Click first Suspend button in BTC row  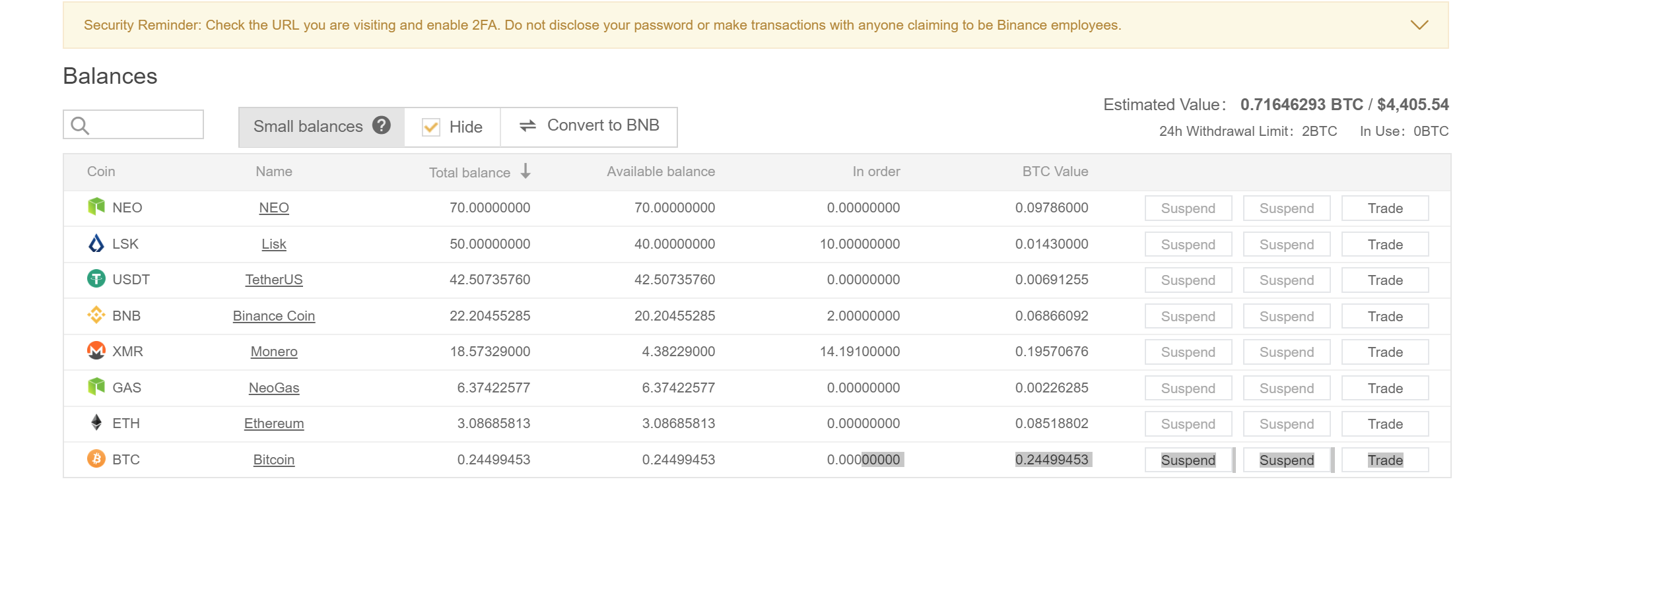pos(1188,460)
